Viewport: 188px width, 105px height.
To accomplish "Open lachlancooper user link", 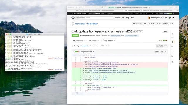I will pyautogui.click(x=85, y=36).
